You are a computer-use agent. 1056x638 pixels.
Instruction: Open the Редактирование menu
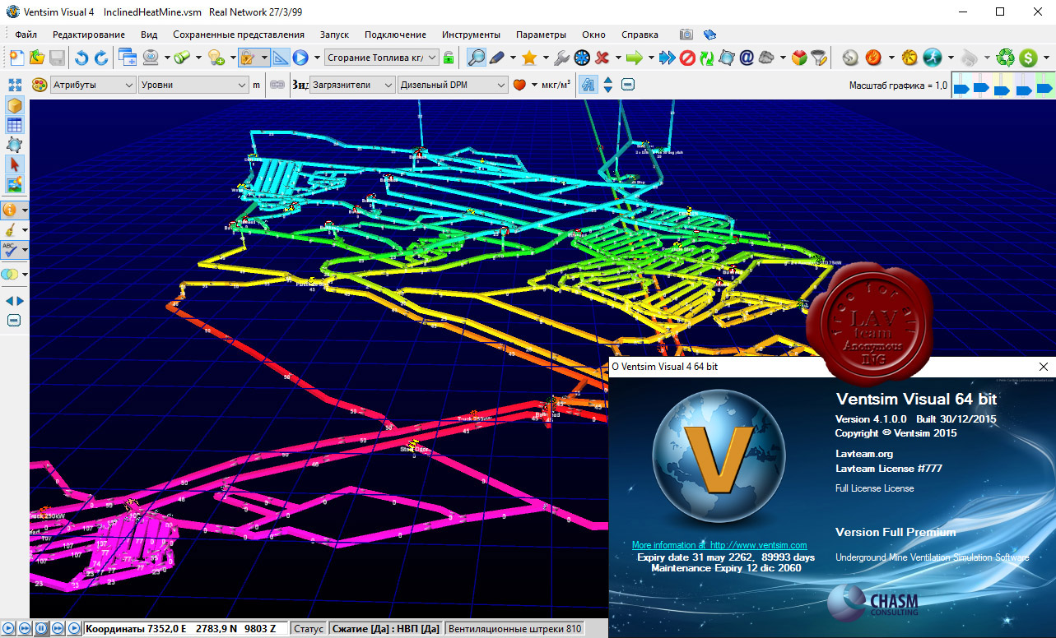pyautogui.click(x=89, y=35)
